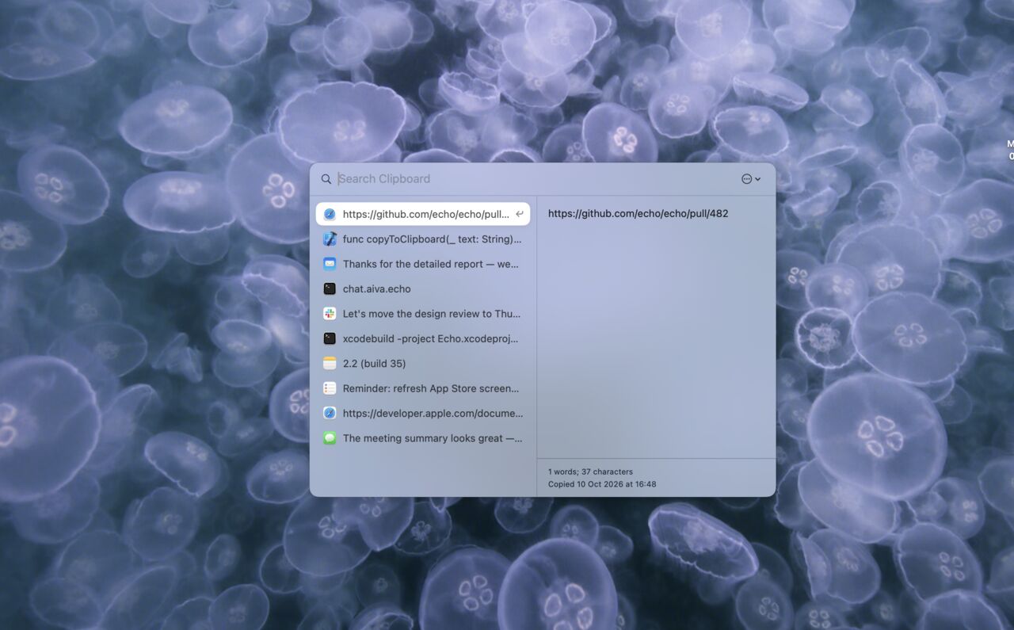Click Xcode icon beside copyToClipboard func entry
This screenshot has width=1014, height=630.
click(x=330, y=239)
